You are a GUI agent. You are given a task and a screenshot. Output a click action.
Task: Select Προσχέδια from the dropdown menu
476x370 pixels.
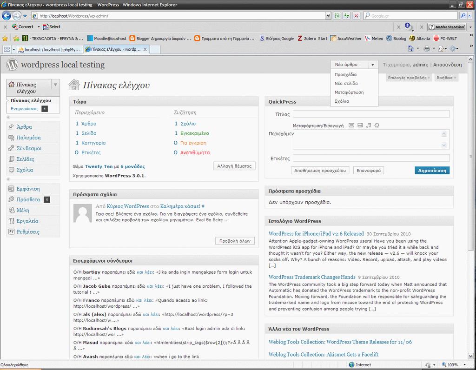coord(345,74)
